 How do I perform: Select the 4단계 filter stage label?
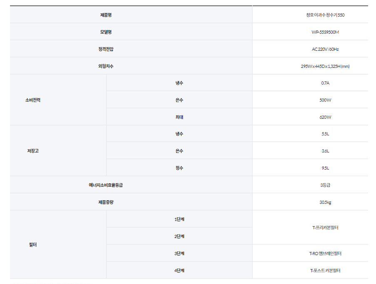pyautogui.click(x=179, y=271)
